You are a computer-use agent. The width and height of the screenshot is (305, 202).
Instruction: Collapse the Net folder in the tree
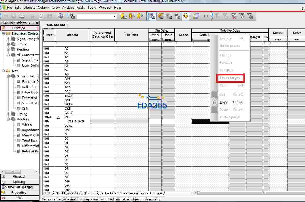[x=3, y=71]
